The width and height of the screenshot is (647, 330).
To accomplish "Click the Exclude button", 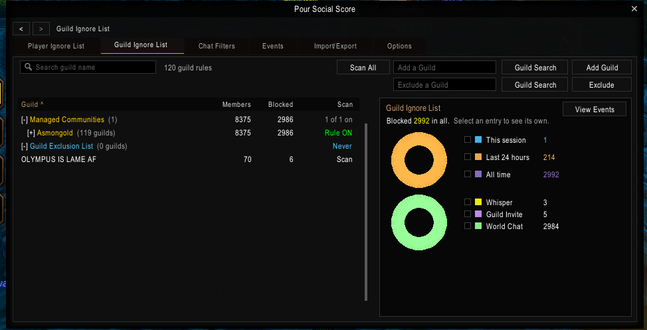I will pyautogui.click(x=602, y=85).
